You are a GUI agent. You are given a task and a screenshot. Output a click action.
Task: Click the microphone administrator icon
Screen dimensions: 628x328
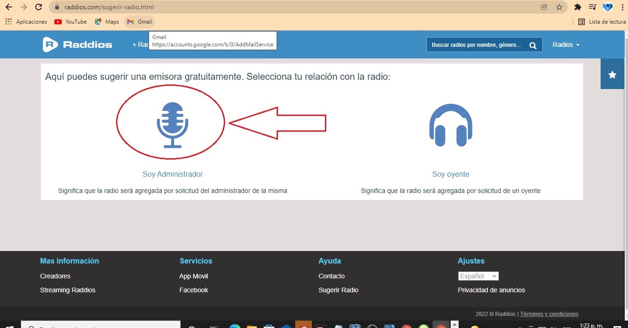point(172,125)
